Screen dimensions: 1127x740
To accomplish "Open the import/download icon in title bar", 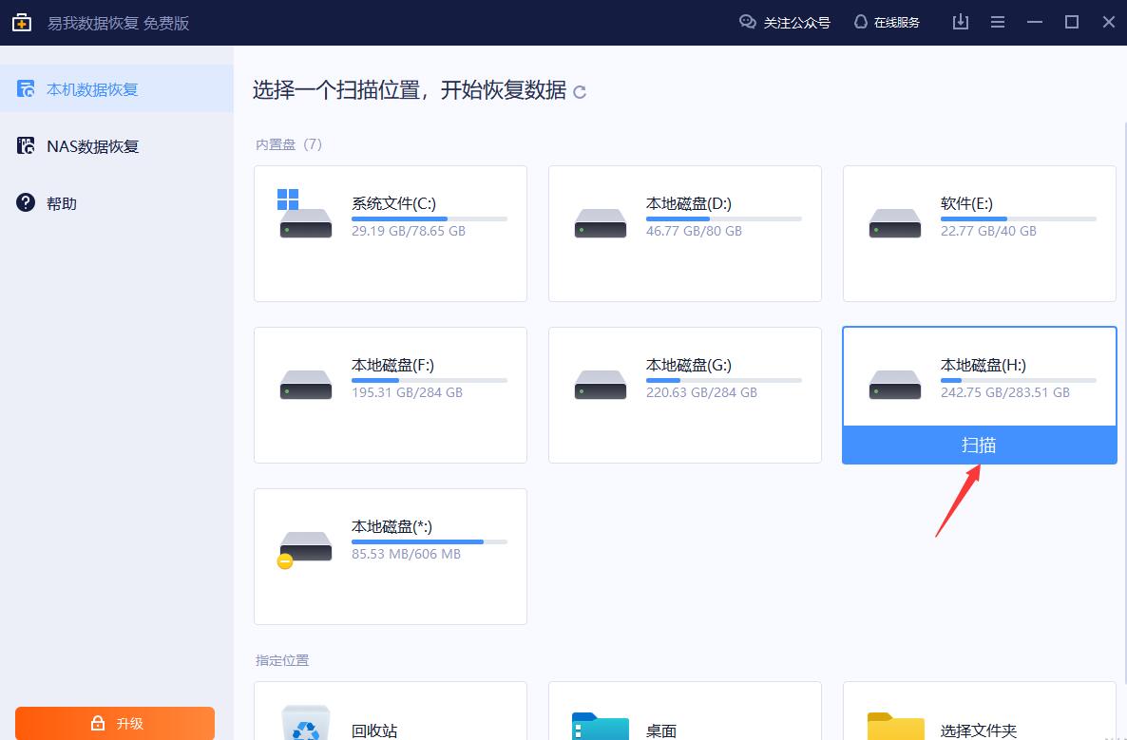I will [x=961, y=22].
